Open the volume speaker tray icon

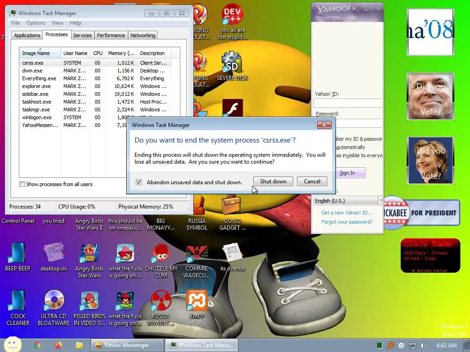[423, 346]
